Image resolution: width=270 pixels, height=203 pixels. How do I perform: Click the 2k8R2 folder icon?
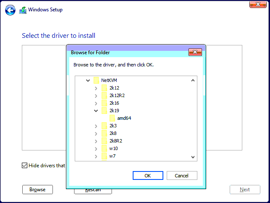click(104, 141)
